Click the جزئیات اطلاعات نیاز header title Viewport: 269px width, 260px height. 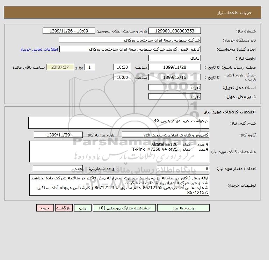234,13
